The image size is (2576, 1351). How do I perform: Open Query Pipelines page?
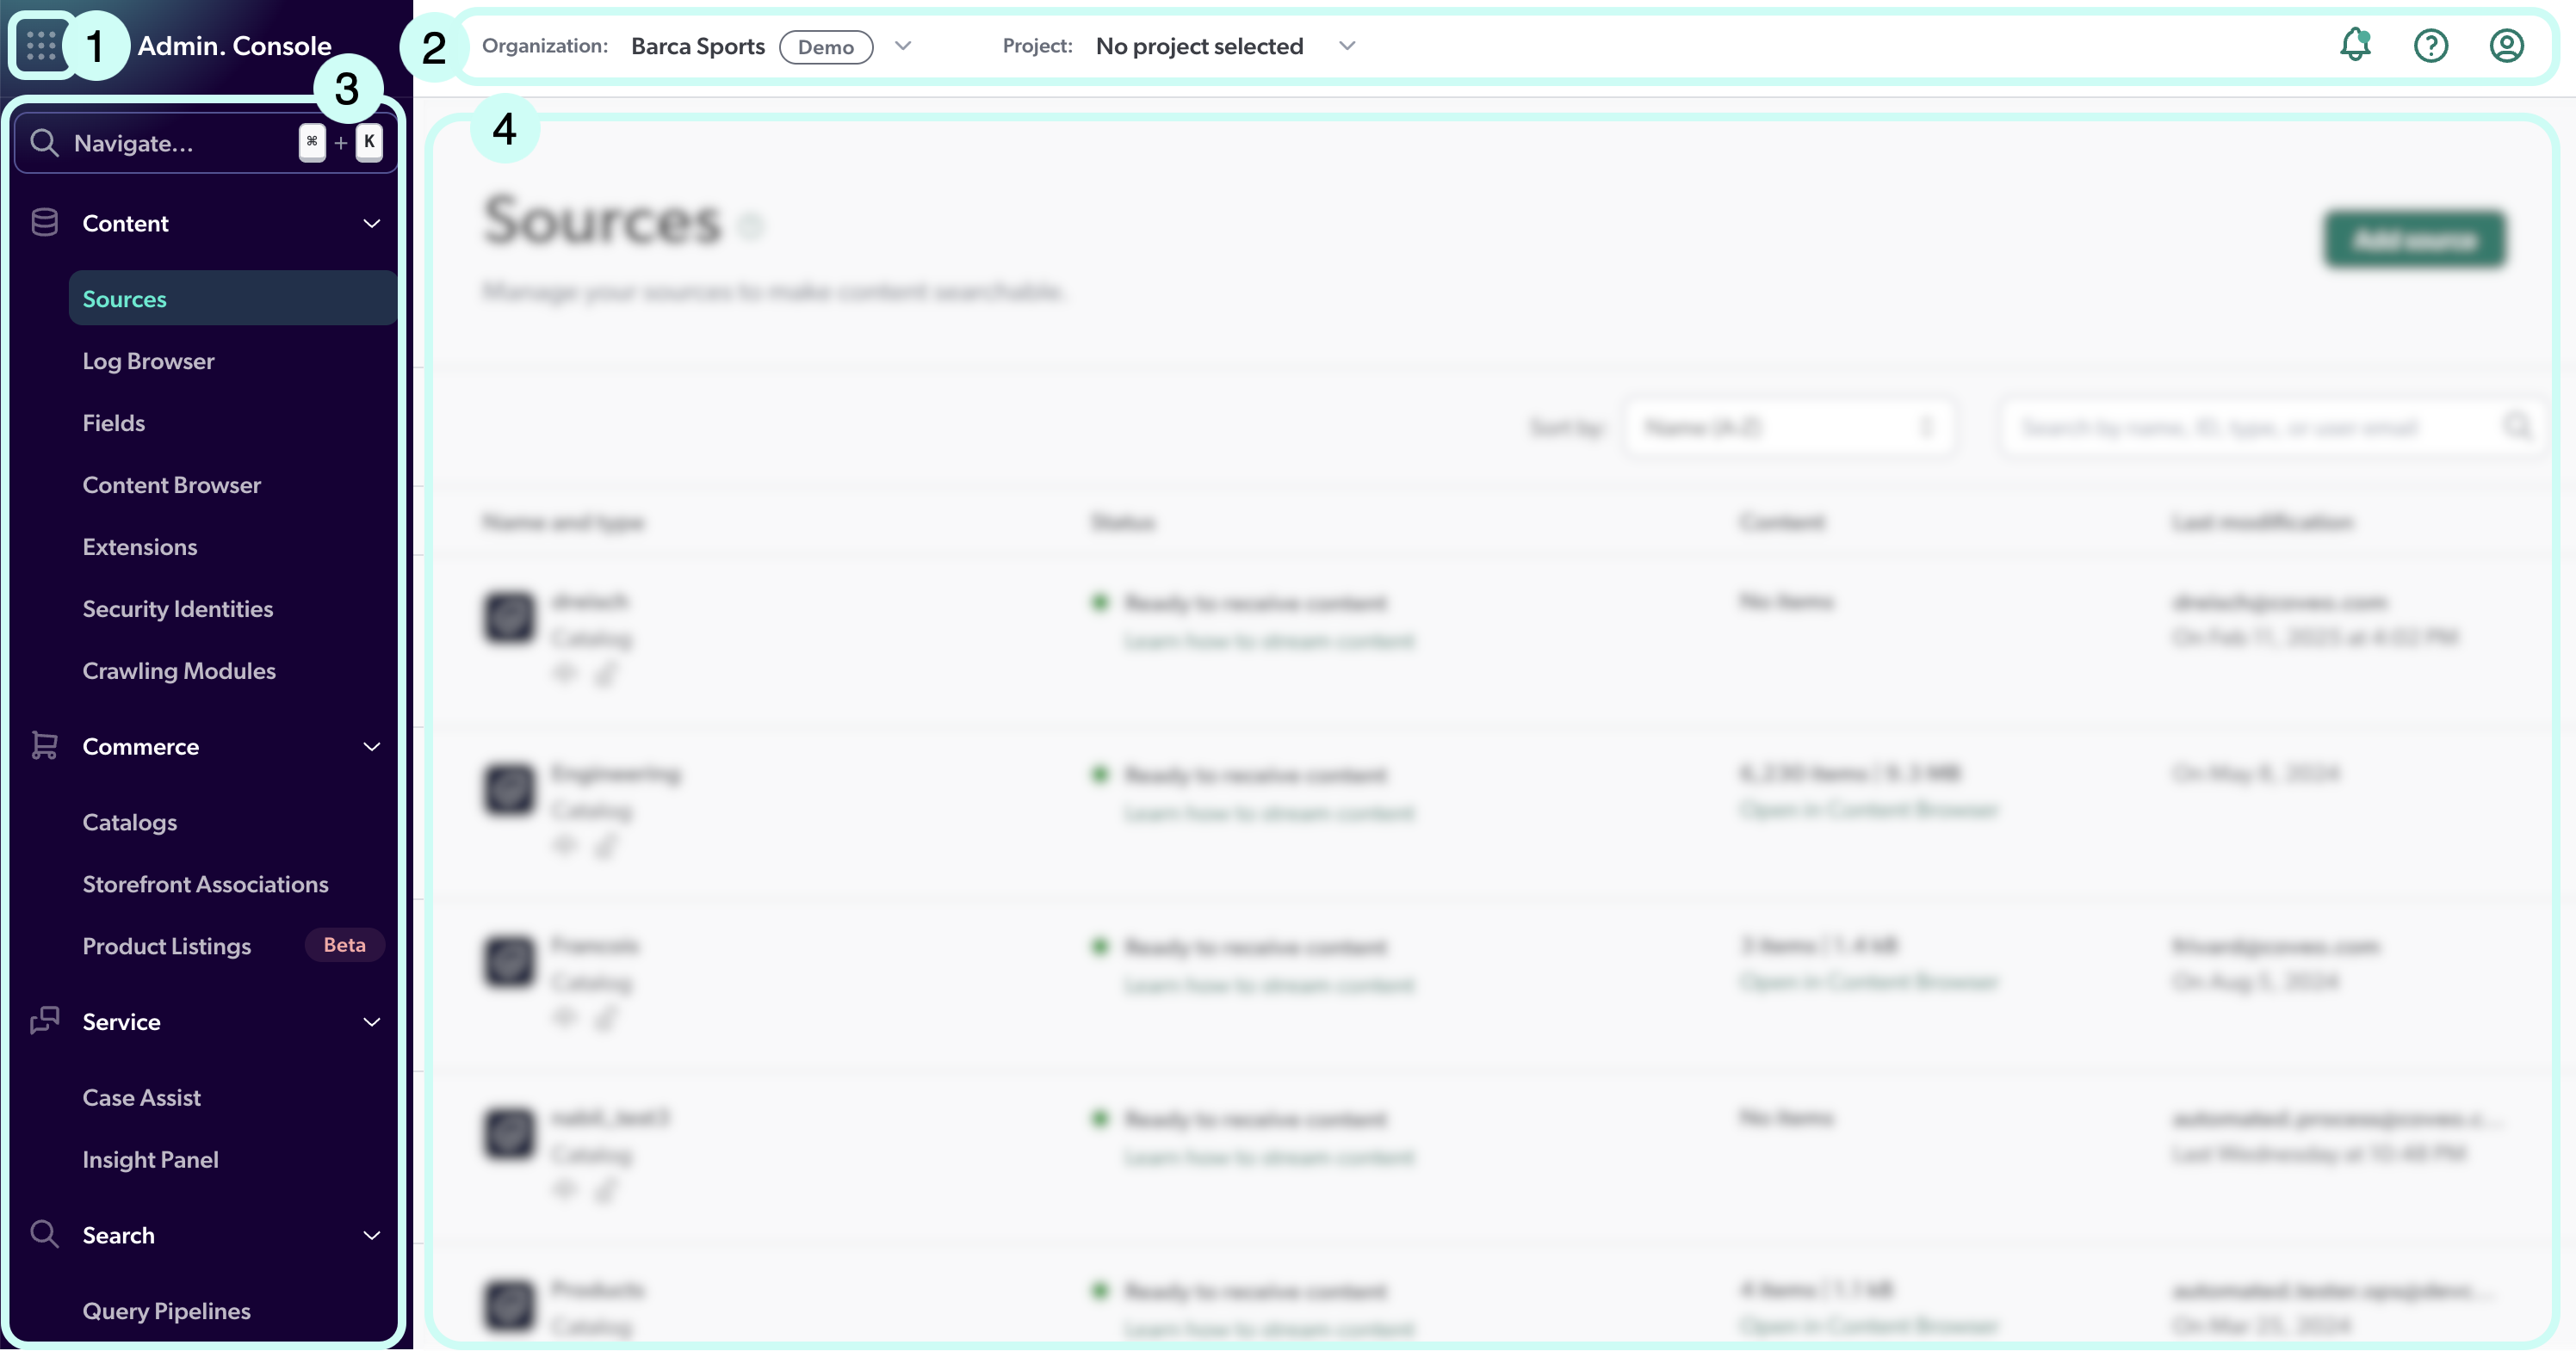166,1311
